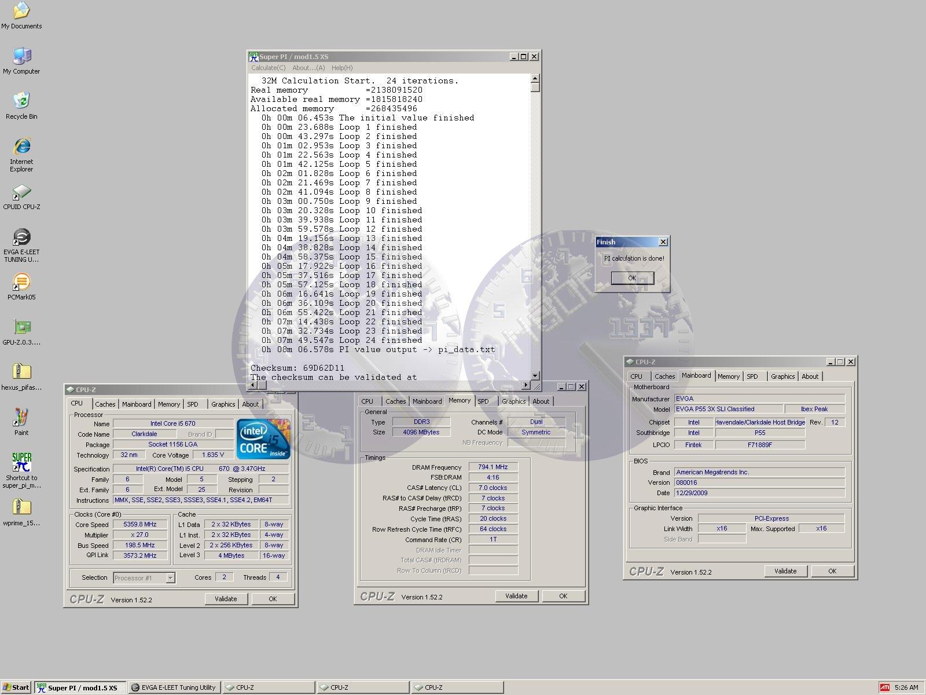Click the DRAM Frequency value 794.1 MHz
The image size is (926, 695).
[x=493, y=467]
